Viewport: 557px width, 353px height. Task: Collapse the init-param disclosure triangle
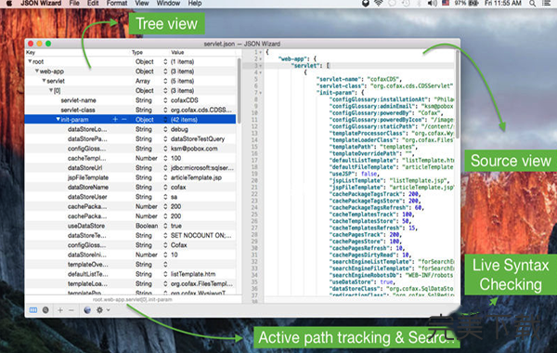click(58, 120)
